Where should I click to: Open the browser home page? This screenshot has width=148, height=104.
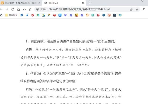(18, 9)
